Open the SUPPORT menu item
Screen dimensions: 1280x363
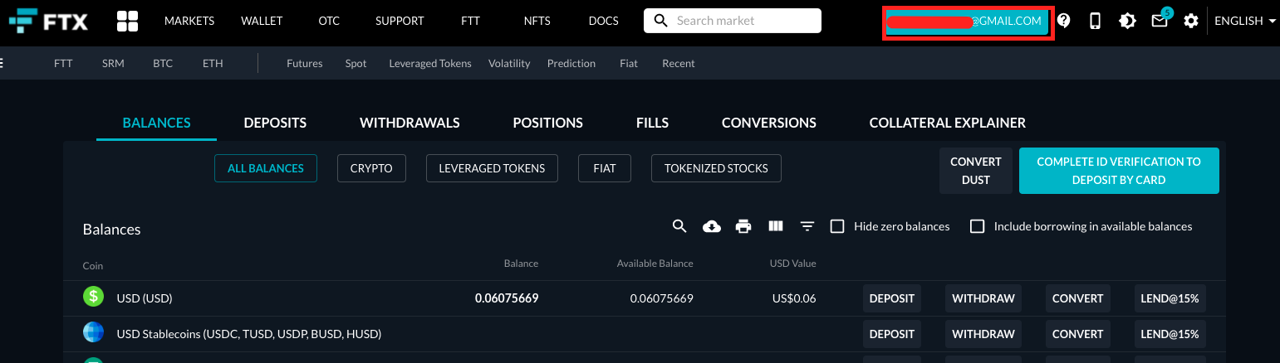(x=400, y=21)
